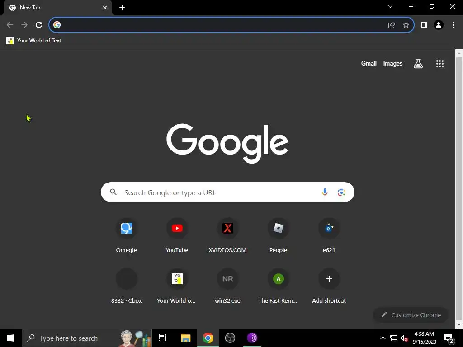Screen dimensions: 463x347
Task: Click the page scrollbar up arrow
Action: [459, 54]
